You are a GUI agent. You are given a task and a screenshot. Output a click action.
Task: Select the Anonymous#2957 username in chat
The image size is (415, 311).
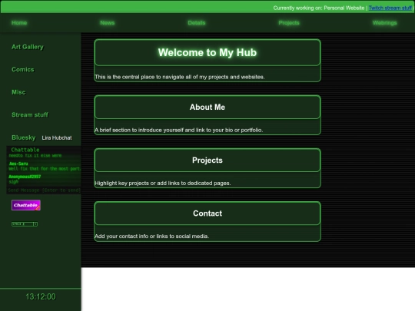click(25, 177)
